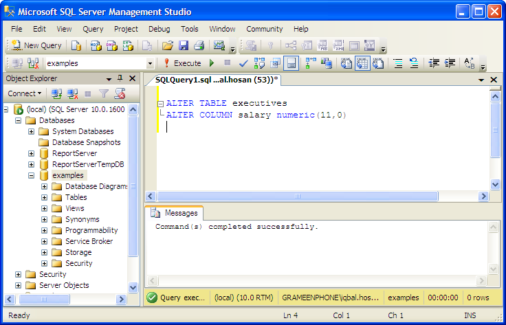Viewport: 506px width, 325px height.
Task: Switch output to Results to Text
Action: [x=346, y=63]
